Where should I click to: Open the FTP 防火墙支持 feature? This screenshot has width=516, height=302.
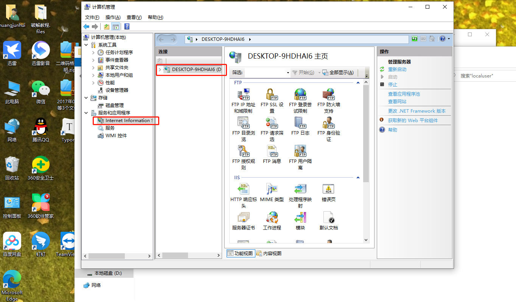[328, 101]
